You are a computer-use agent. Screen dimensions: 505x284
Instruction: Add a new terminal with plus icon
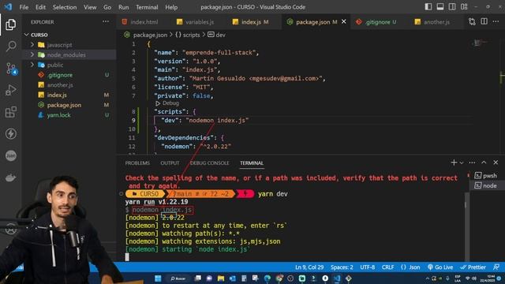(x=454, y=163)
